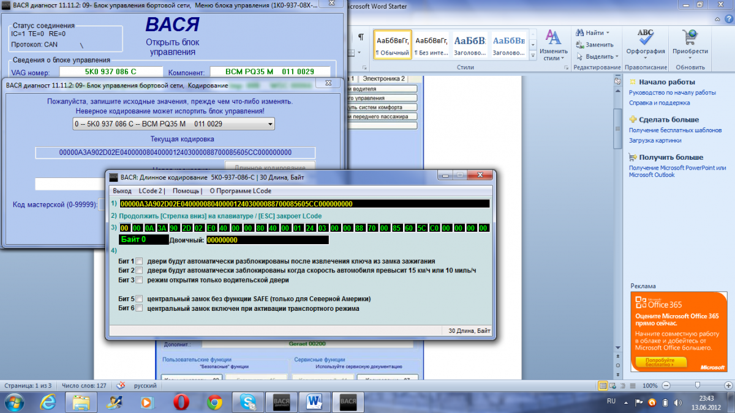Open Руководство по началу работы link
The image size is (735, 413).
click(672, 92)
